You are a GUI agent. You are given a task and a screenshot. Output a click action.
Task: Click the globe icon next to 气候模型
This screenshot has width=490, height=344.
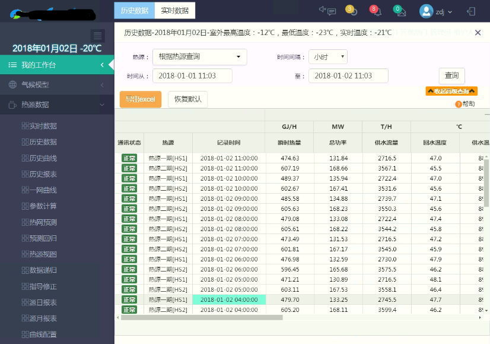pos(12,85)
